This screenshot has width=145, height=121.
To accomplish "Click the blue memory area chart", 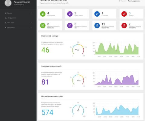I will (117, 110).
